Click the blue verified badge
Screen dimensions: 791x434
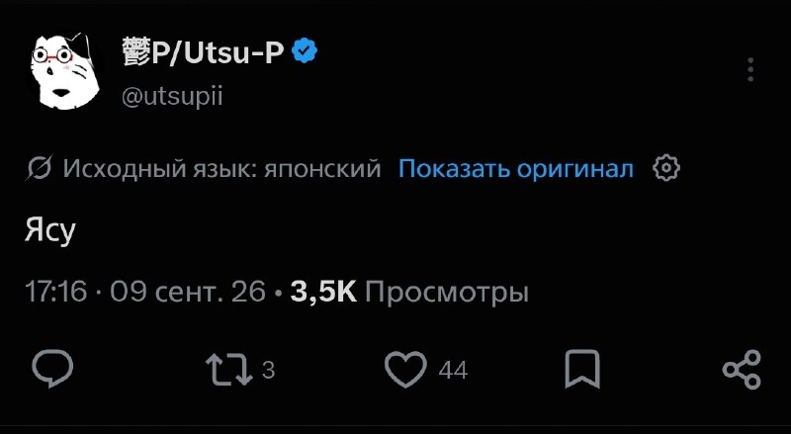(x=305, y=51)
